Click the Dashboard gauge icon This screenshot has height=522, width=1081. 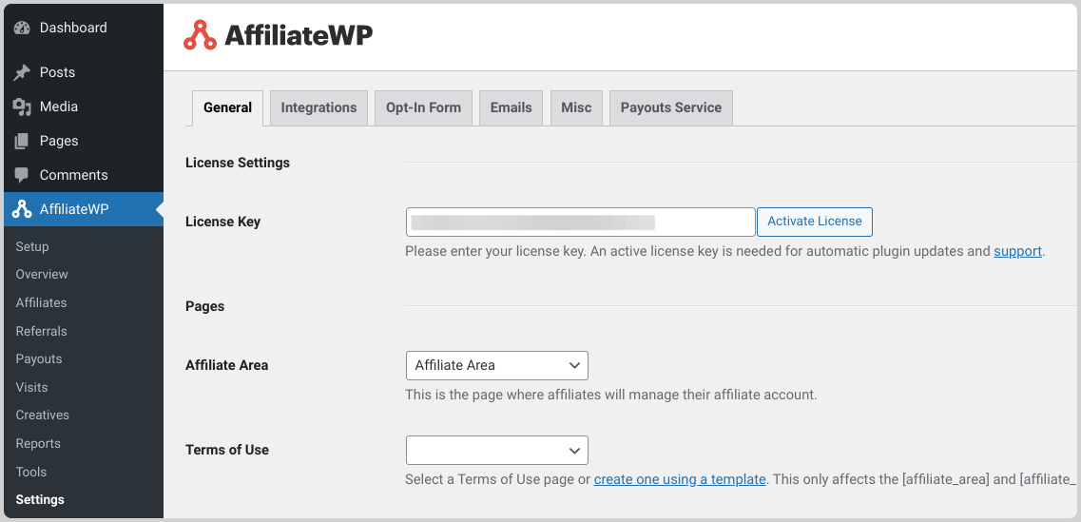[x=22, y=29]
